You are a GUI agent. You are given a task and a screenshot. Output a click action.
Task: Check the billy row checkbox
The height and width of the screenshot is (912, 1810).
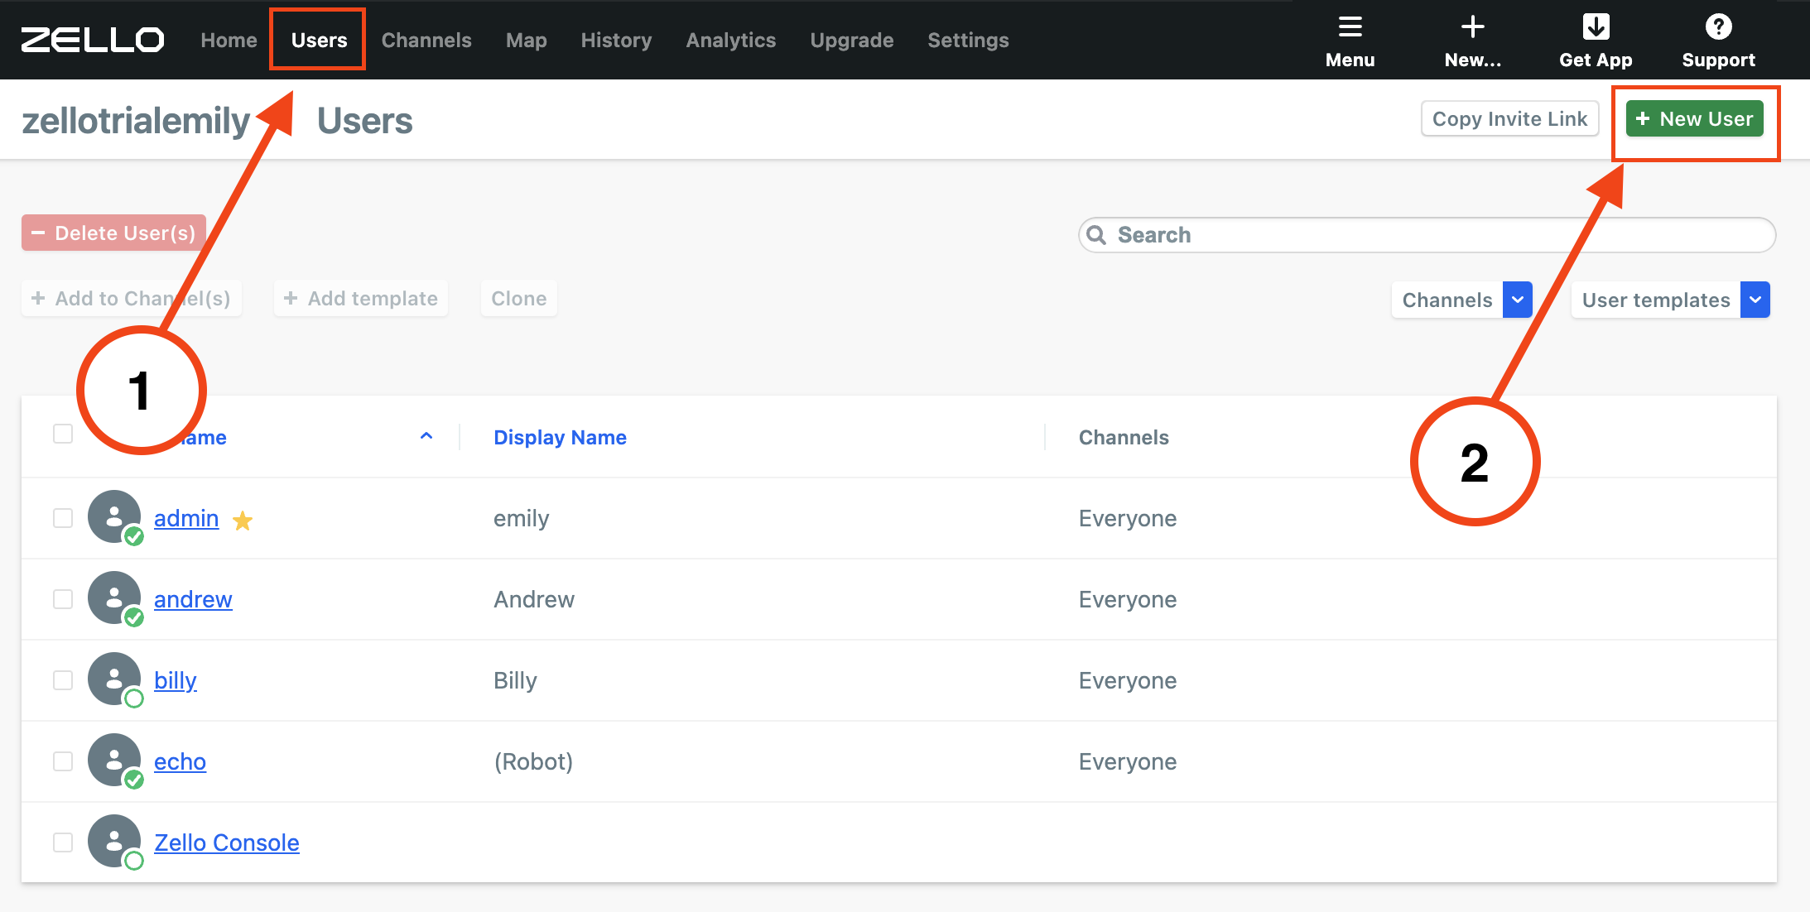(x=63, y=680)
